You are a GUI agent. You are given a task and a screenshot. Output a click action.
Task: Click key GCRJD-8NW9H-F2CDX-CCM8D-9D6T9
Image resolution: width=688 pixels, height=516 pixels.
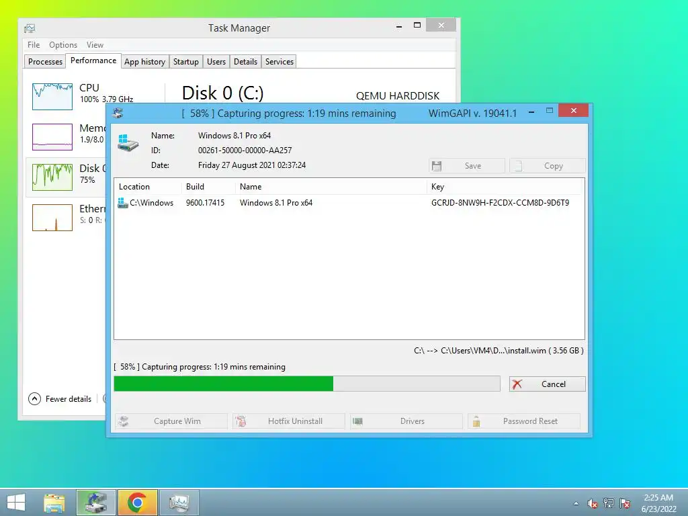(x=500, y=203)
